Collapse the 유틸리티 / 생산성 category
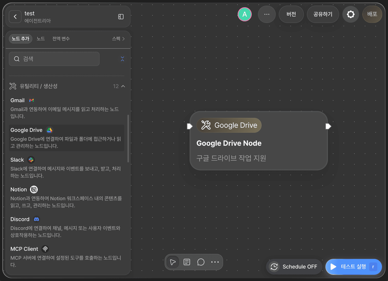This screenshot has width=388, height=281. (x=123, y=86)
